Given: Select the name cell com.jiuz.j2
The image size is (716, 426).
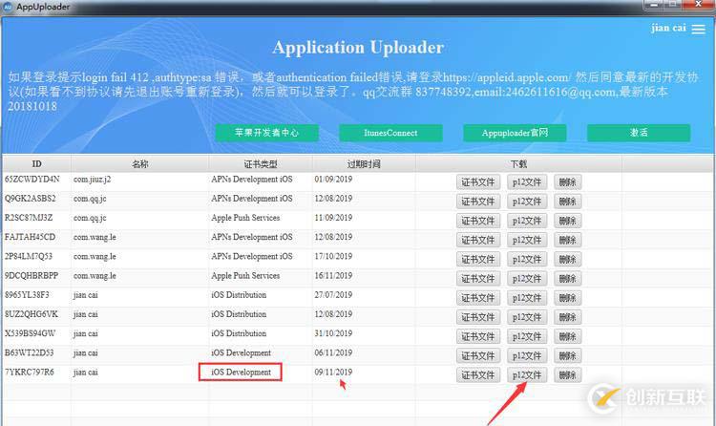Looking at the screenshot, I should [x=93, y=180].
